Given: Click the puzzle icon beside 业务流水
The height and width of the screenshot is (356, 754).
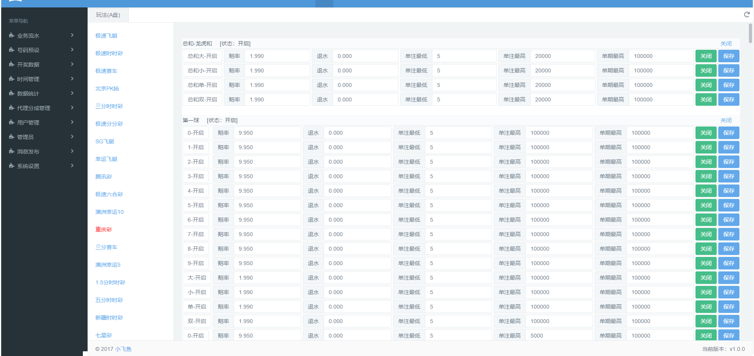Looking at the screenshot, I should click(x=12, y=35).
